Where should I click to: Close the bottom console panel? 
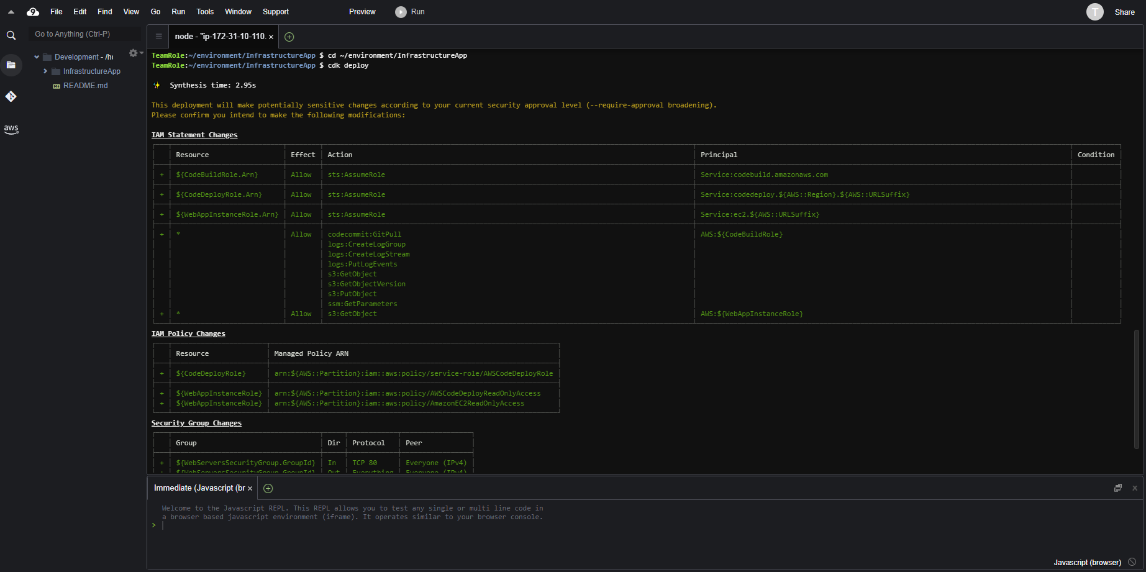1135,488
